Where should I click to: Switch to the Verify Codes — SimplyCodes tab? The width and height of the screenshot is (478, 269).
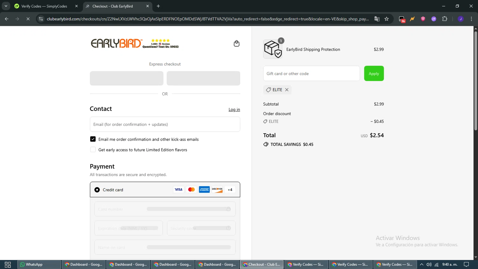[44, 6]
